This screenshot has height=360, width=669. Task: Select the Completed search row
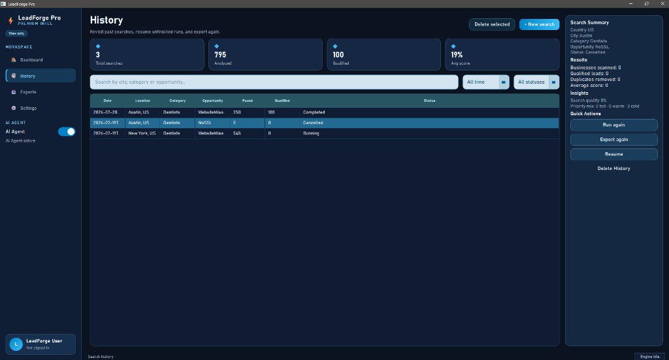tap(324, 112)
